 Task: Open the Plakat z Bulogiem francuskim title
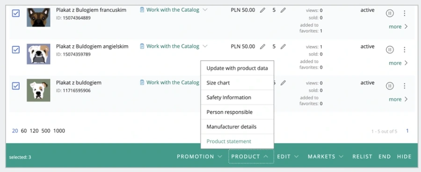click(91, 10)
